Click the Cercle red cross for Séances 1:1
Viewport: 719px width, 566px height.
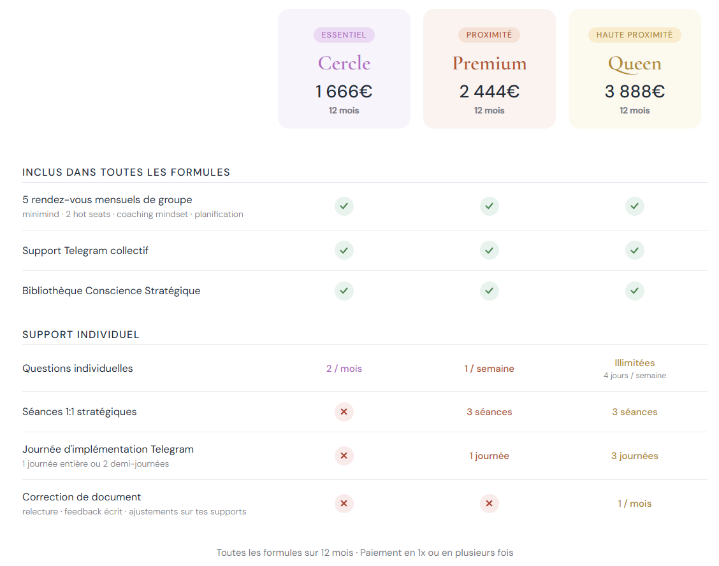pos(344,412)
